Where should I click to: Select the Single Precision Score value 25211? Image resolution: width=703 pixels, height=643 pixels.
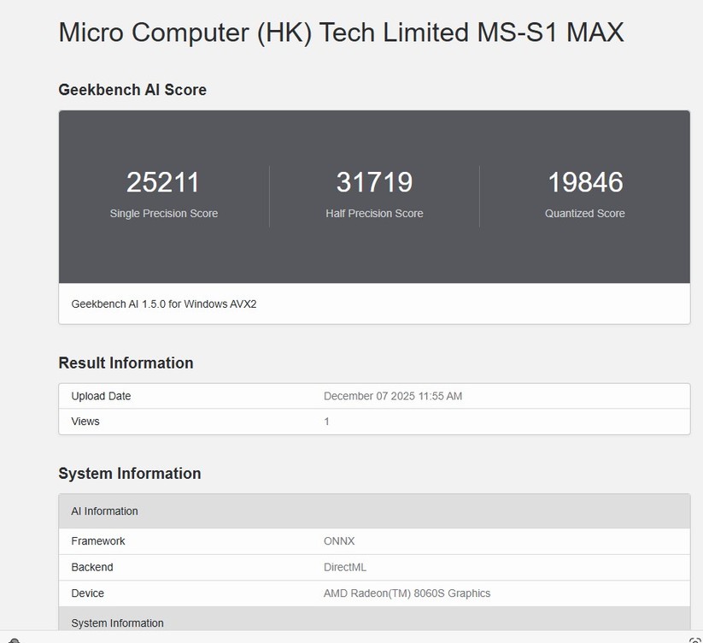163,181
